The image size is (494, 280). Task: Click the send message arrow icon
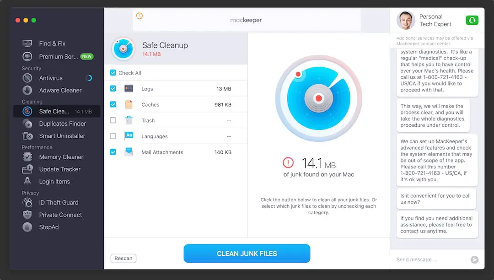(474, 259)
